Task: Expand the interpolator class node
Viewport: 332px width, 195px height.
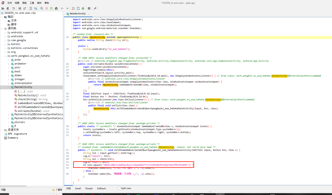Action: point(9,83)
